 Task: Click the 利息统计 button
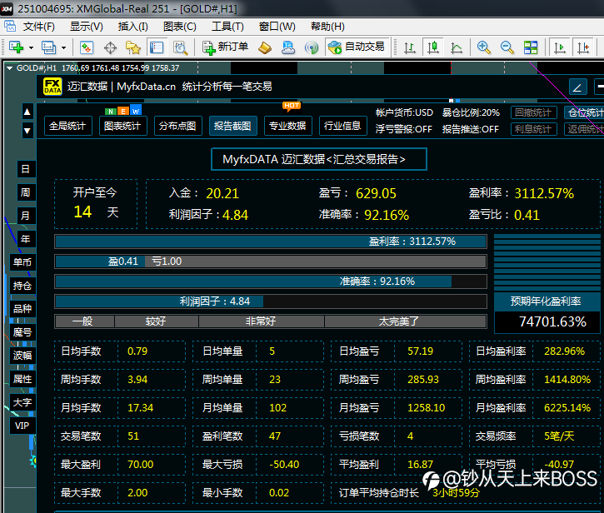533,129
